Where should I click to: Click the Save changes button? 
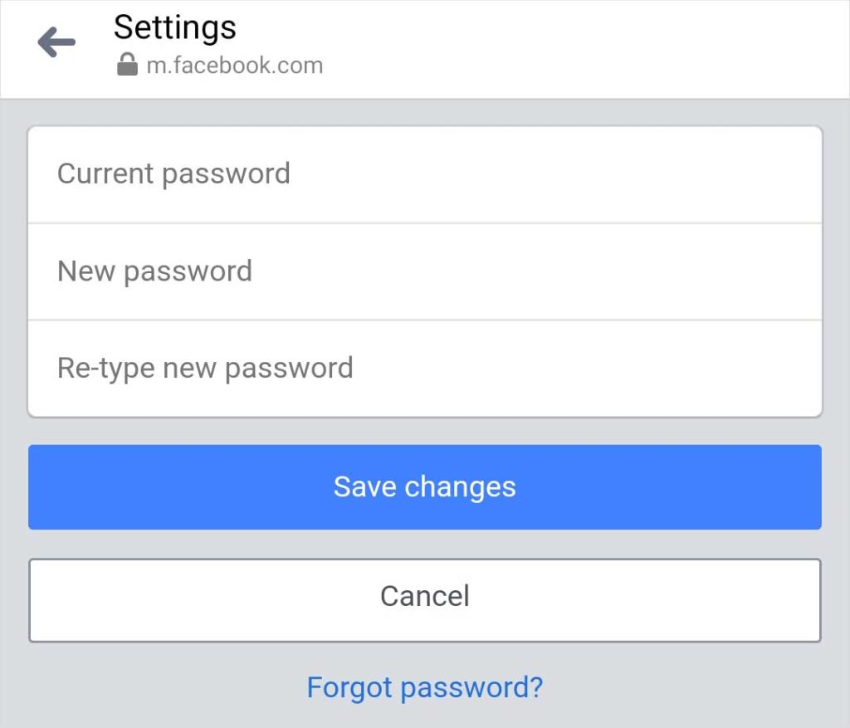click(x=424, y=487)
